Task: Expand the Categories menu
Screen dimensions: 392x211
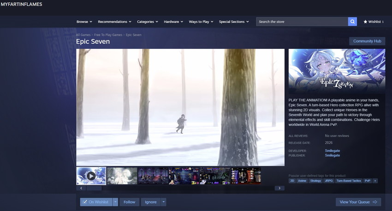Action: pos(148,22)
